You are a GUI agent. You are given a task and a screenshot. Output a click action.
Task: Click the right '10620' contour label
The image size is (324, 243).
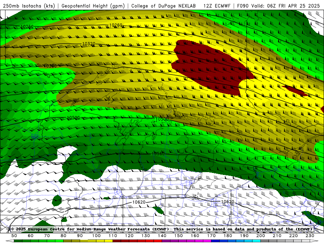[x=228, y=201]
